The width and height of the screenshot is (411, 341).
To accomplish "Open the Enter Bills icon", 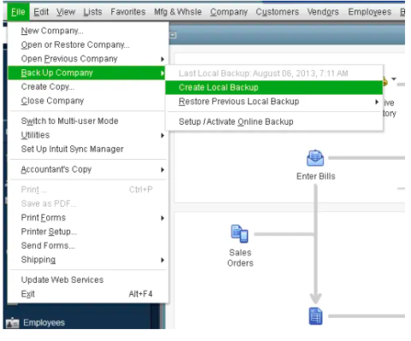I will [315, 158].
